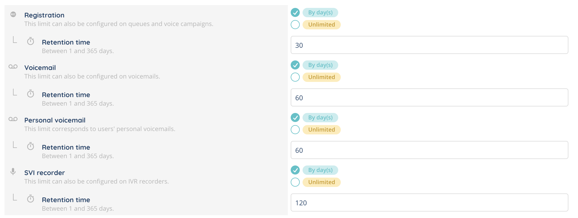
Task: Click Unlimited label for Personal voicemail
Action: tap(322, 130)
